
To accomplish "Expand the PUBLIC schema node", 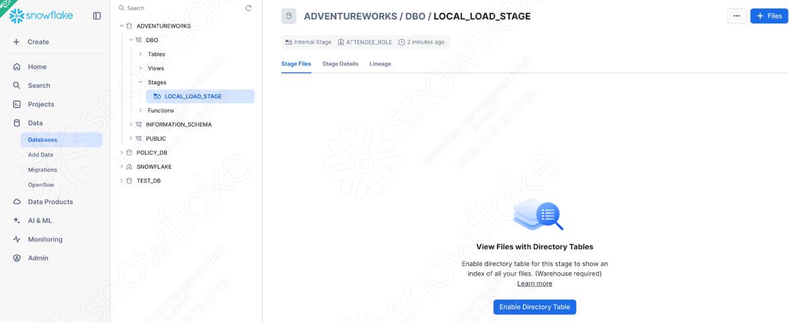I will [130, 139].
